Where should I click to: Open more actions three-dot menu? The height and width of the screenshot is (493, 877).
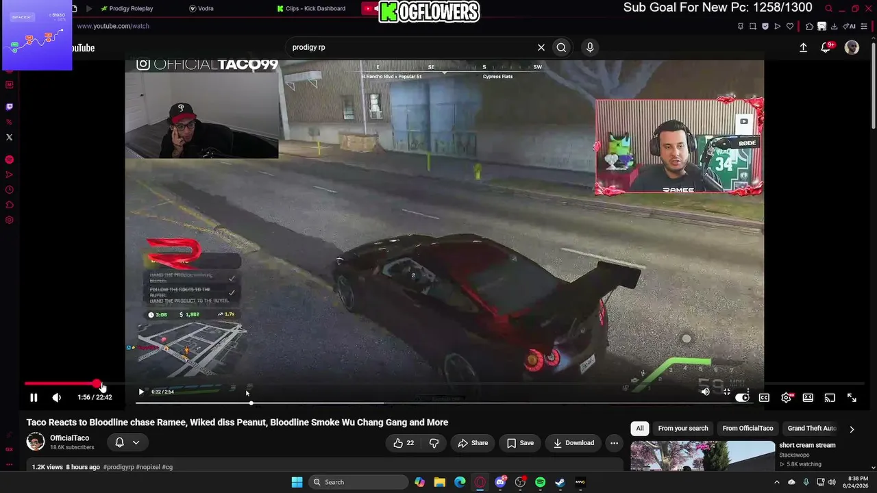(x=615, y=443)
